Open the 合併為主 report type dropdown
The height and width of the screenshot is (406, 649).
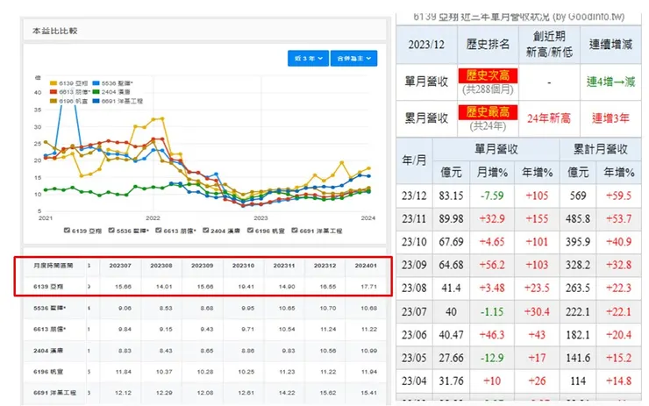point(354,59)
